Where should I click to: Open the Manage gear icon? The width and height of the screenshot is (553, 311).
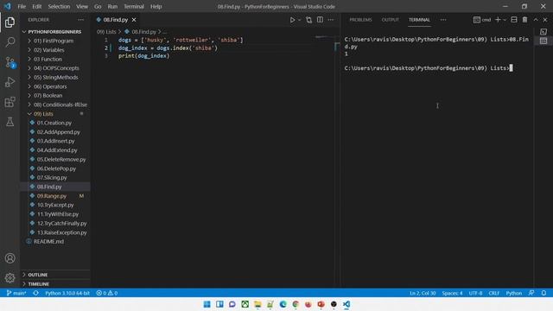[x=10, y=278]
